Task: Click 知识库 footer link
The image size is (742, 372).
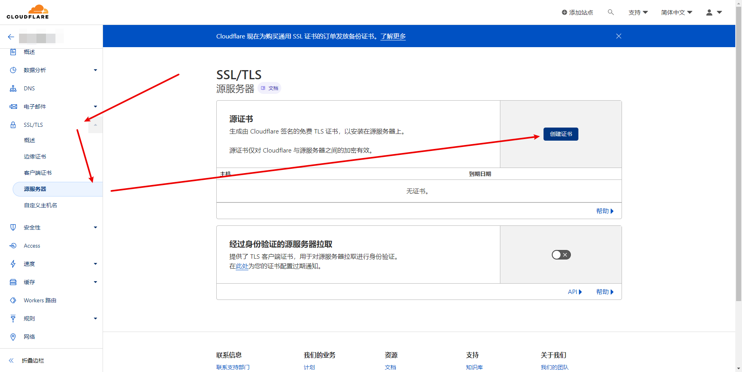Action: (x=475, y=367)
